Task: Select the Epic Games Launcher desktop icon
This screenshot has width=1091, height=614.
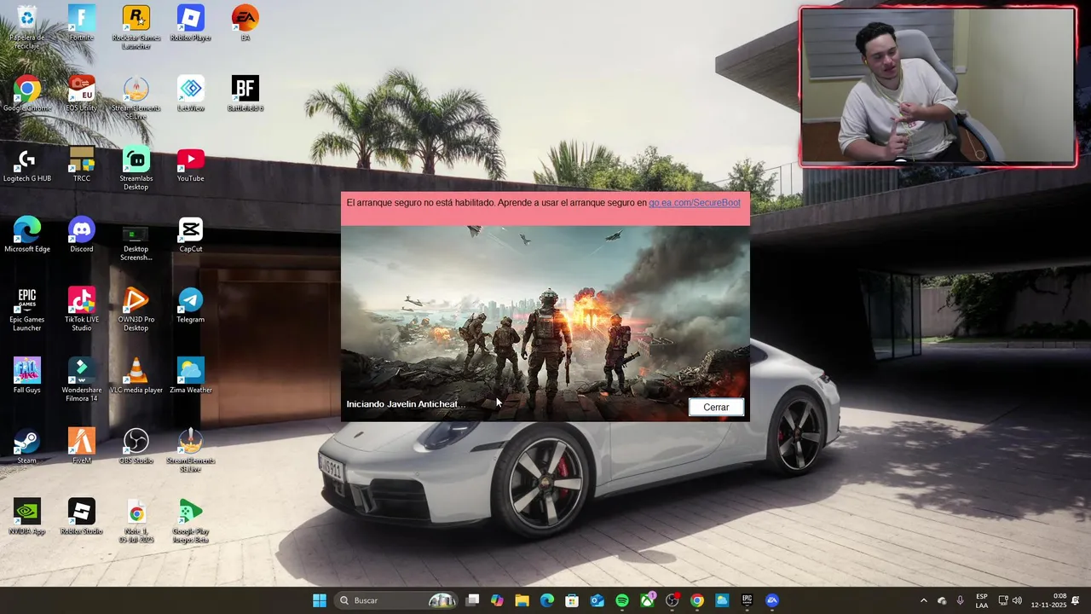Action: coord(26,310)
